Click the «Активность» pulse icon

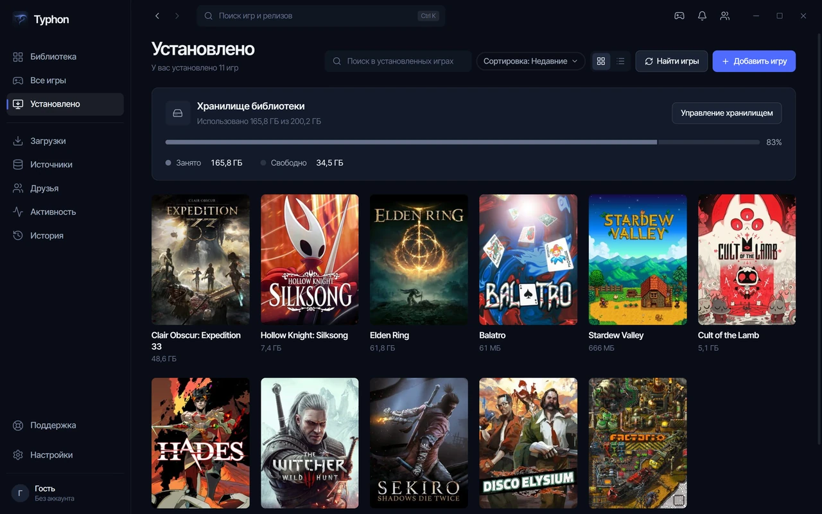[x=18, y=212]
